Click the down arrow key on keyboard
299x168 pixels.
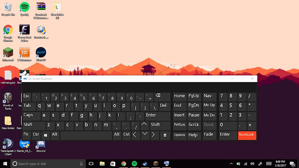145,135
